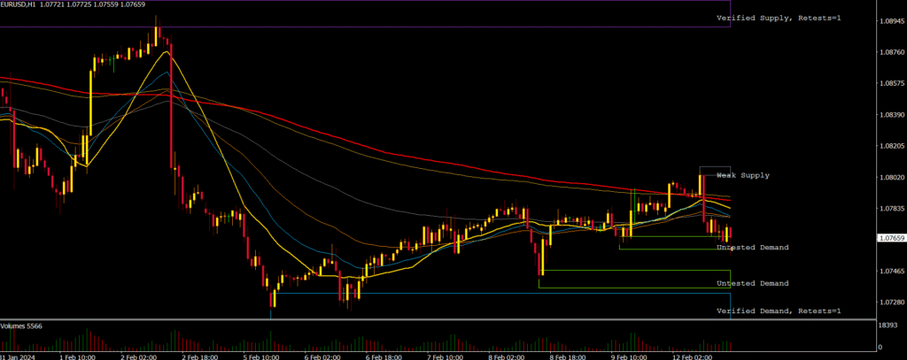Click the Volumes 5566 indicator label

tap(21, 326)
